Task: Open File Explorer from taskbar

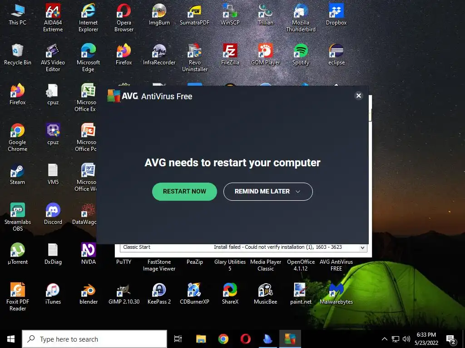Action: point(201,339)
